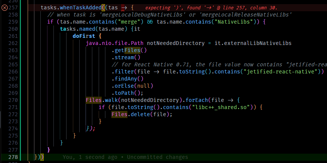327x163 pixels.
Task: Click the highlighted opening parenthesis after whenTaskAdded
Action: coord(103,8)
